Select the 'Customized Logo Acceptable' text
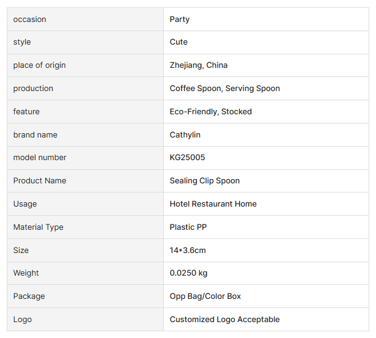 coord(224,320)
